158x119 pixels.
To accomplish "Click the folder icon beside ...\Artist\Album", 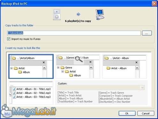I will tap(14, 58).
